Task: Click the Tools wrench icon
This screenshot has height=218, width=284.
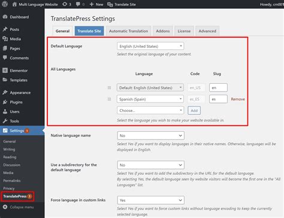Action: [5, 121]
